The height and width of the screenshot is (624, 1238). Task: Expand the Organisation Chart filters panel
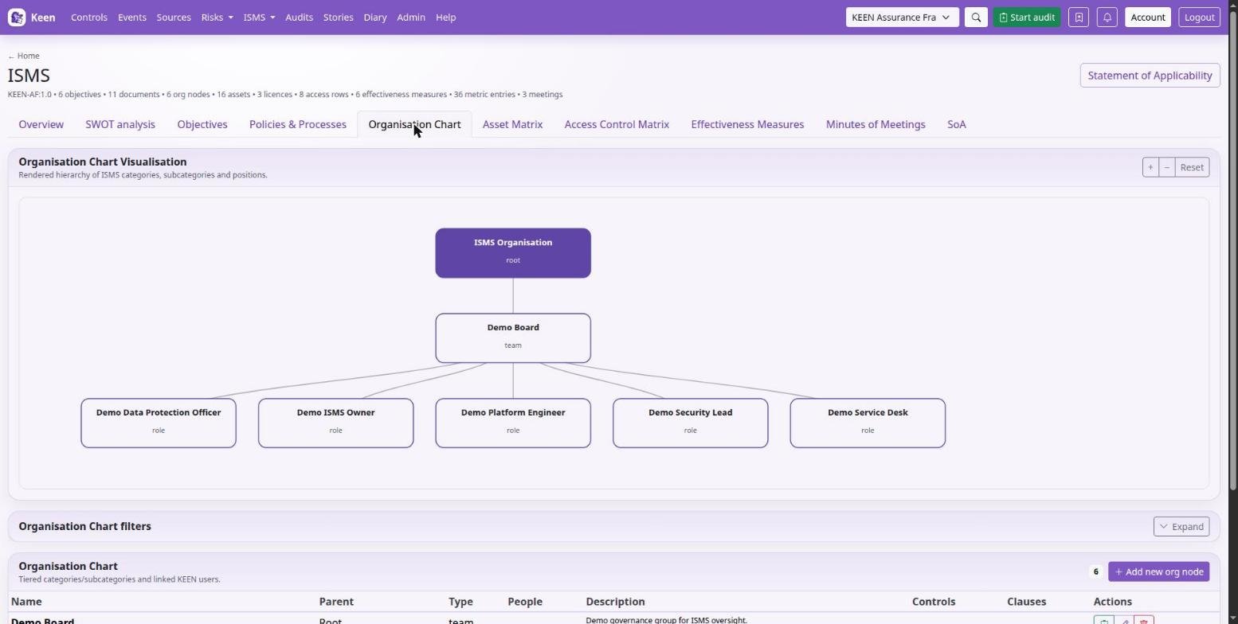coord(1181,527)
